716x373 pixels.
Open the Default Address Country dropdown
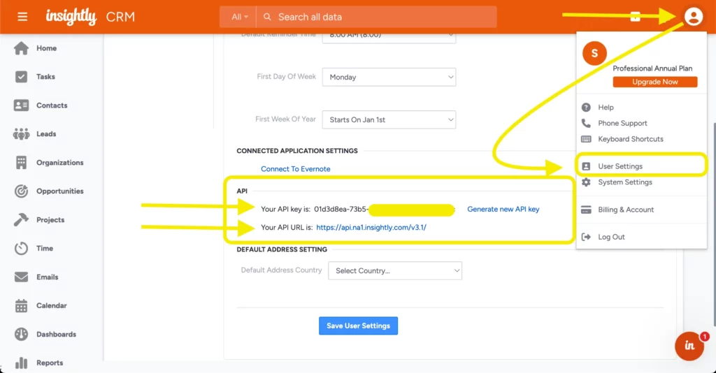pyautogui.click(x=395, y=270)
